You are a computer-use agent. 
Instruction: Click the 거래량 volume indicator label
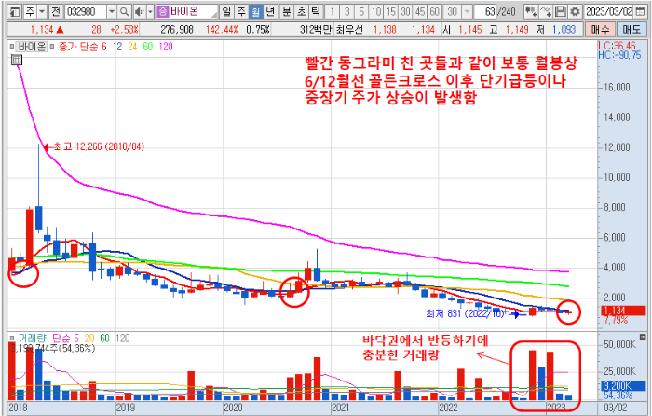pos(32,339)
